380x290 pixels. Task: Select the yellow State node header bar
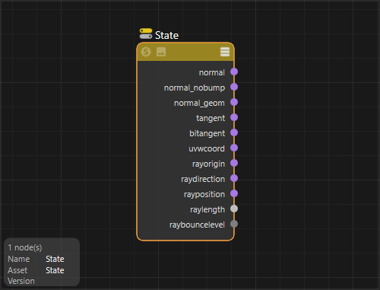coord(185,52)
